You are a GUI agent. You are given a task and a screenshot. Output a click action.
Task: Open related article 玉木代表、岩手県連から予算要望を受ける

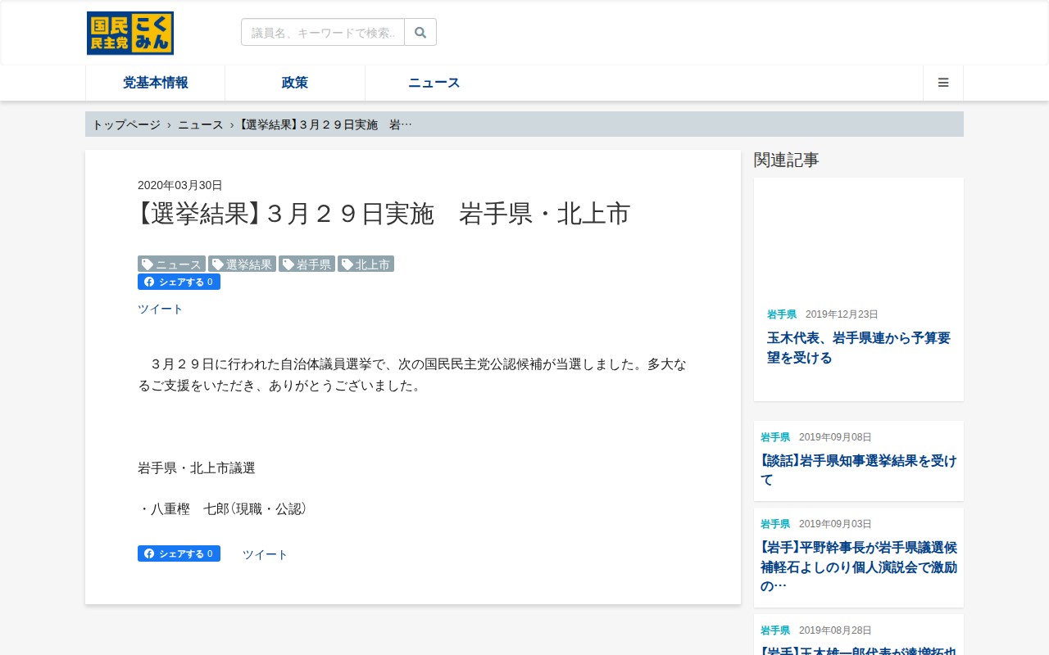pyautogui.click(x=859, y=348)
